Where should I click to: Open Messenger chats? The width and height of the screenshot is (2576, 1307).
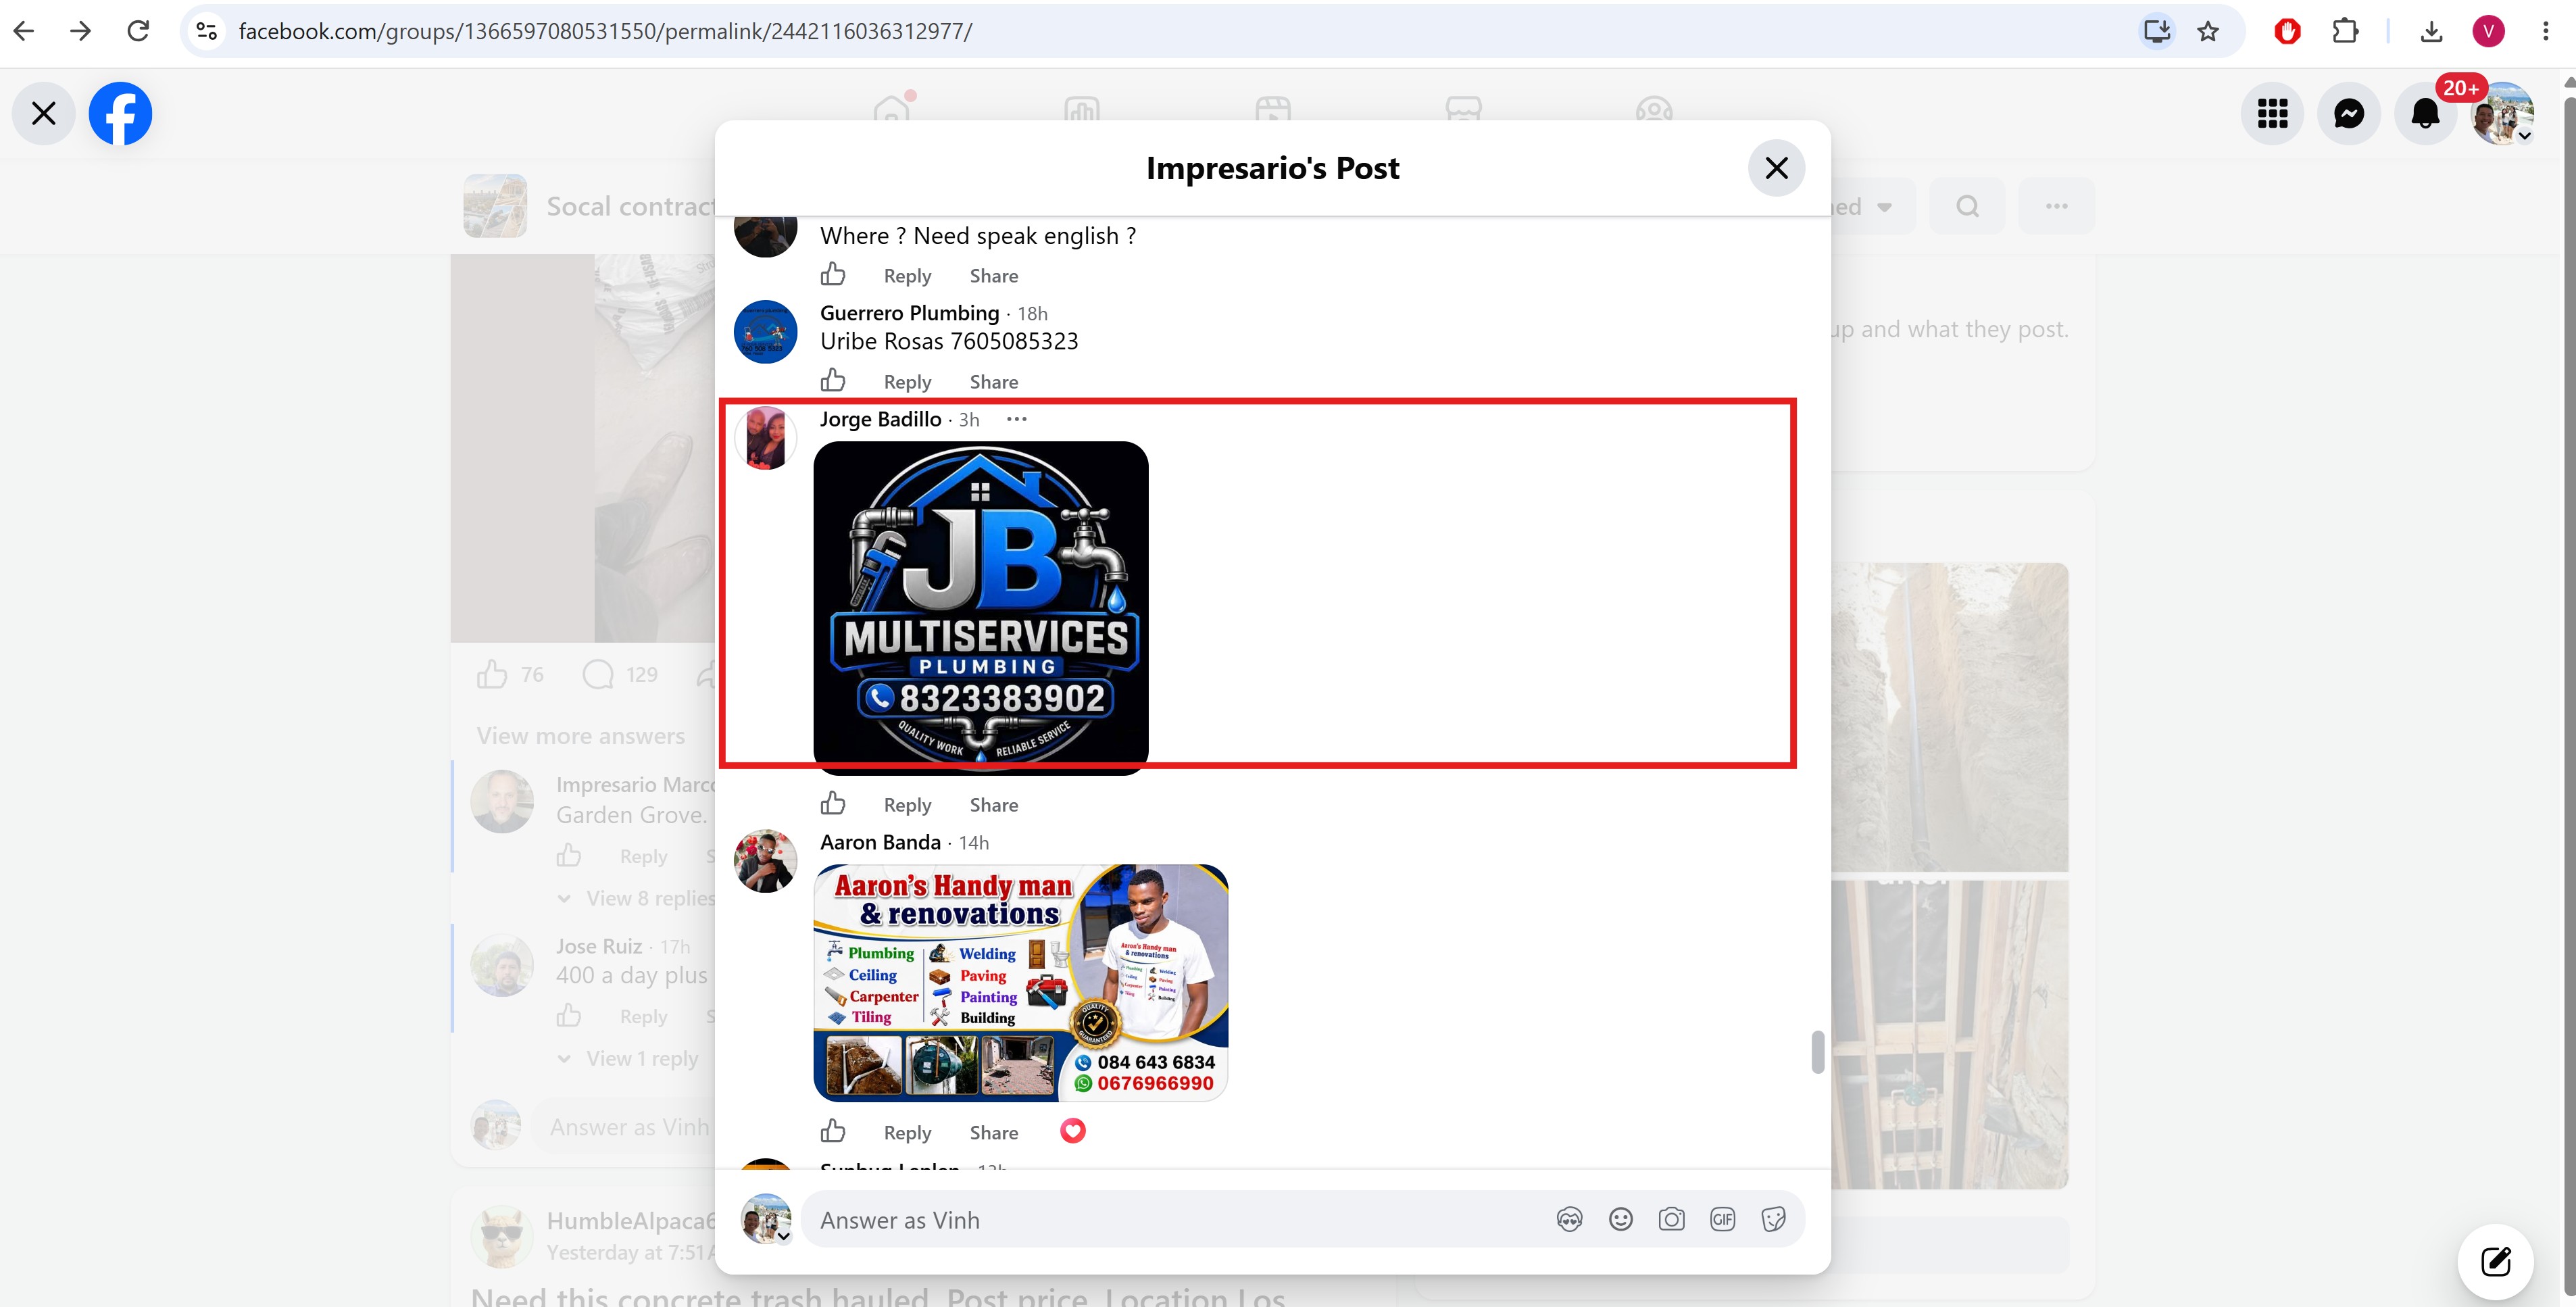pyautogui.click(x=2349, y=113)
